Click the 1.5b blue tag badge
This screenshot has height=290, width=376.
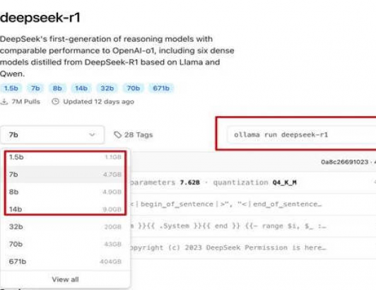pyautogui.click(x=11, y=88)
